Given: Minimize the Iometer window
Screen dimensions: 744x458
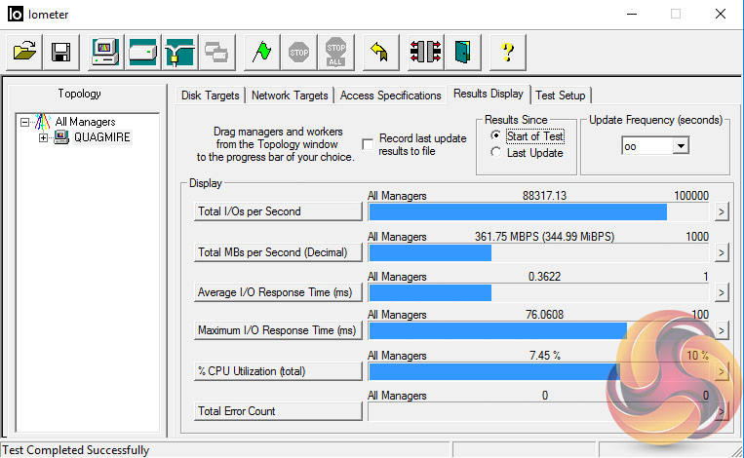Looking at the screenshot, I should (x=632, y=15).
